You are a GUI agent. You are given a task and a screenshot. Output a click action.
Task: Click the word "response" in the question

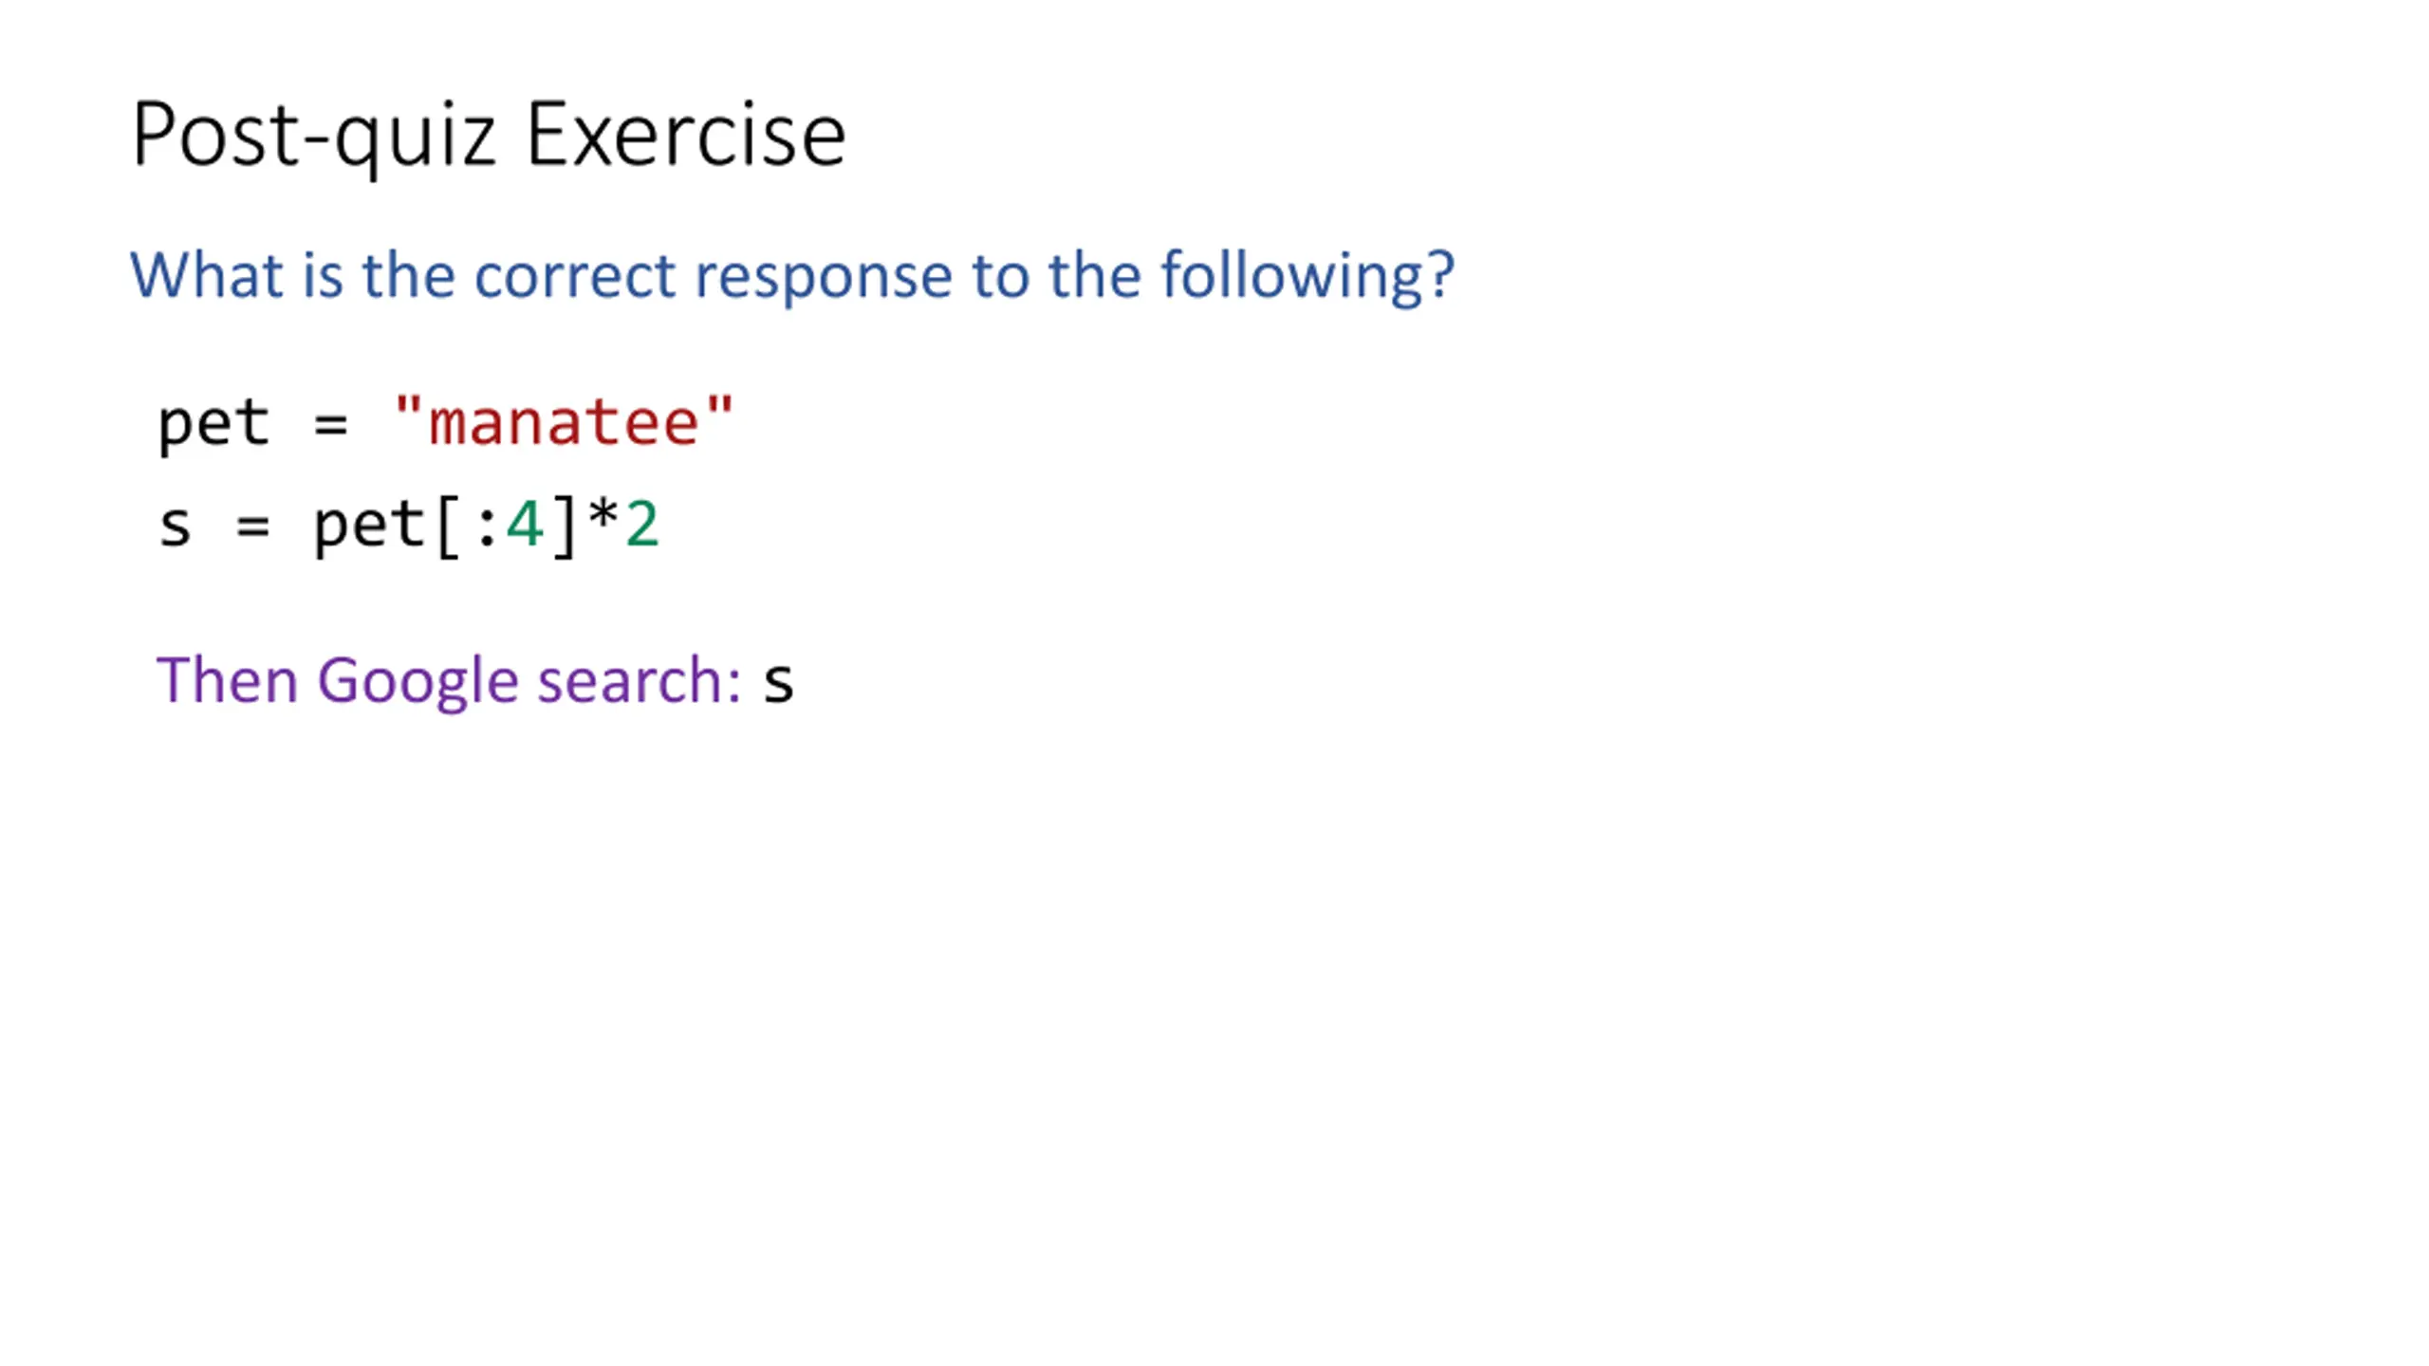pyautogui.click(x=823, y=277)
